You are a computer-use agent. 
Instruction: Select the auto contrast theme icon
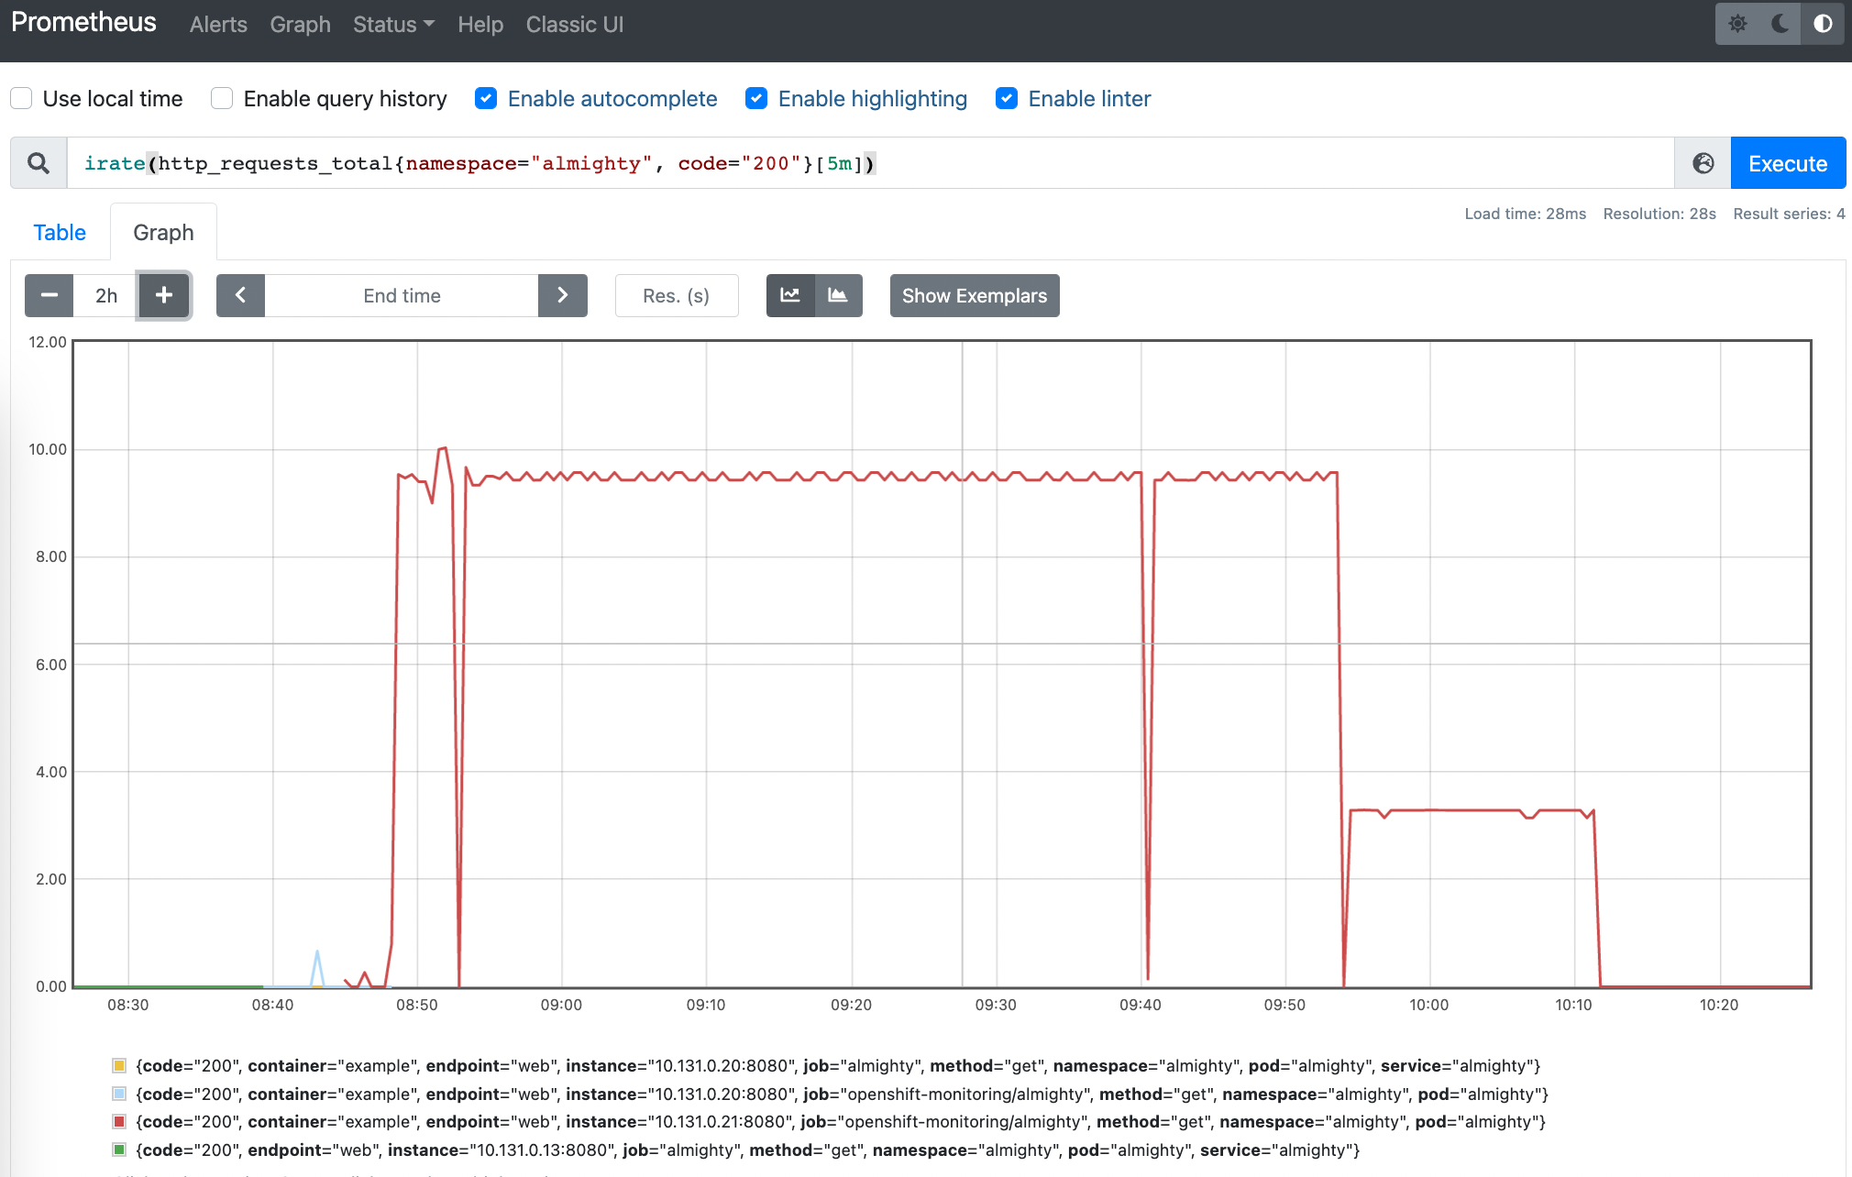pyautogui.click(x=1823, y=24)
